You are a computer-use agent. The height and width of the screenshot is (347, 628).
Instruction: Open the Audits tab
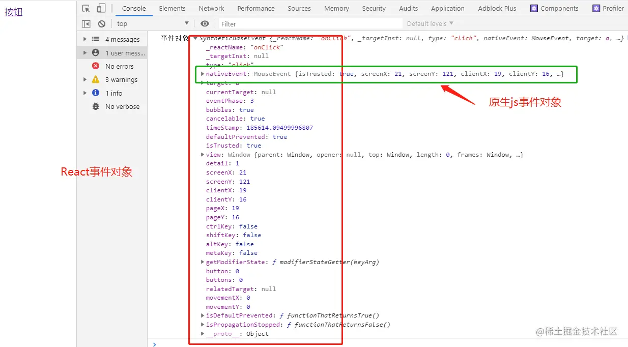408,8
